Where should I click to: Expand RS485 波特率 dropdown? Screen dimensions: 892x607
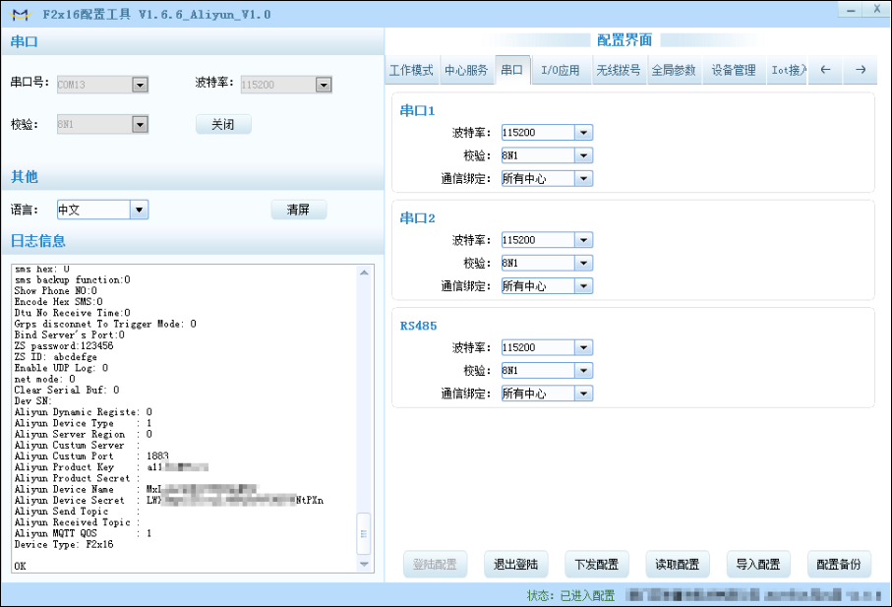(583, 347)
